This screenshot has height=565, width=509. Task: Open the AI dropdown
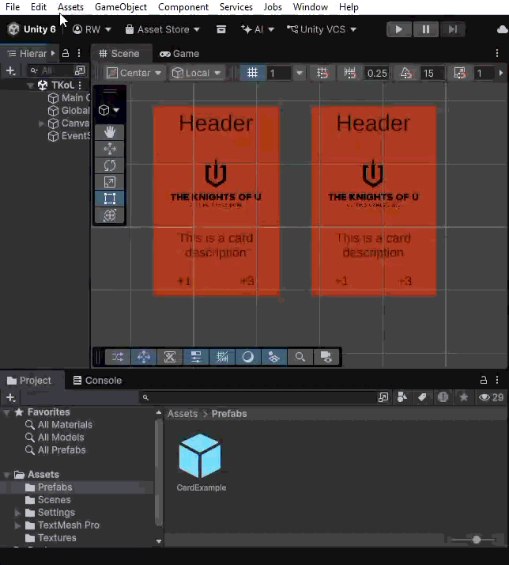[x=258, y=29]
